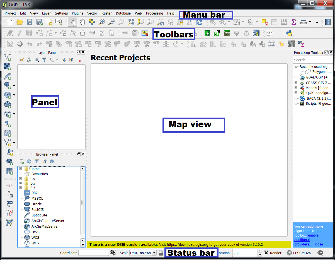
Task: Click the Add SpatiaLite Layer feather icon
Action: [x=8, y=76]
